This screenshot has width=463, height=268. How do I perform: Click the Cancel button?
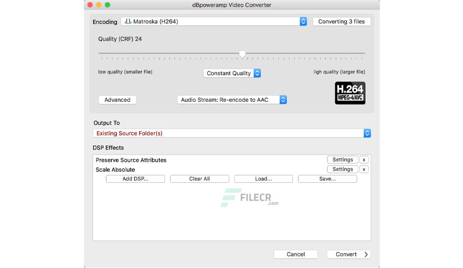tap(296, 254)
